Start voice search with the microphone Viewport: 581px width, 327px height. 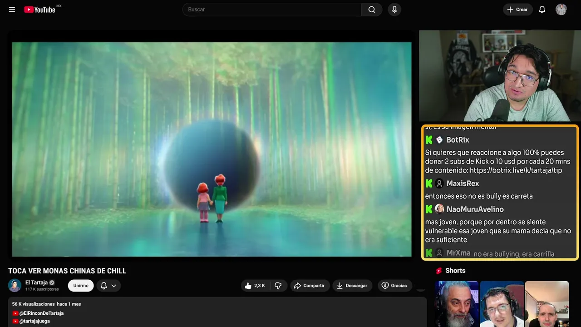[x=394, y=10]
